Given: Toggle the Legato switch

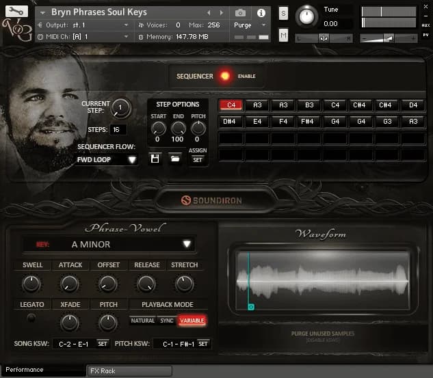Looking at the screenshot, I should pos(31,319).
